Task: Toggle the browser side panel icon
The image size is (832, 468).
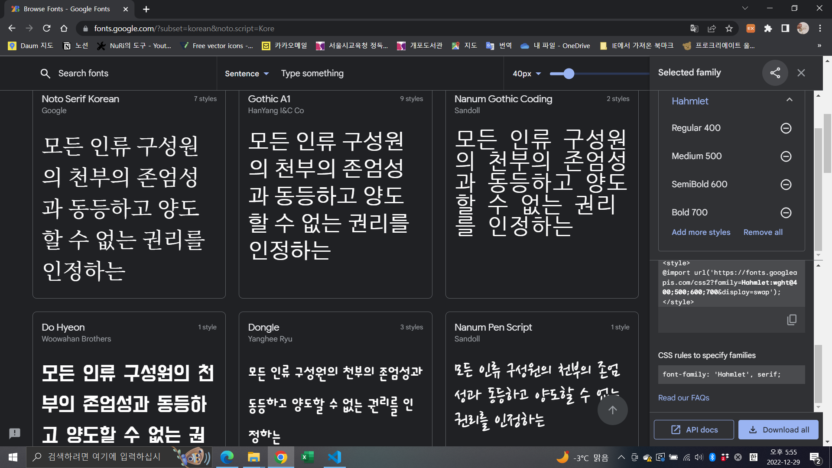Action: coord(785,29)
